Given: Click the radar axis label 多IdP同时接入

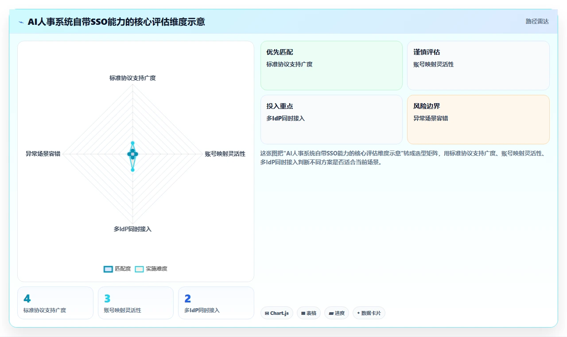Looking at the screenshot, I should click(x=132, y=229).
